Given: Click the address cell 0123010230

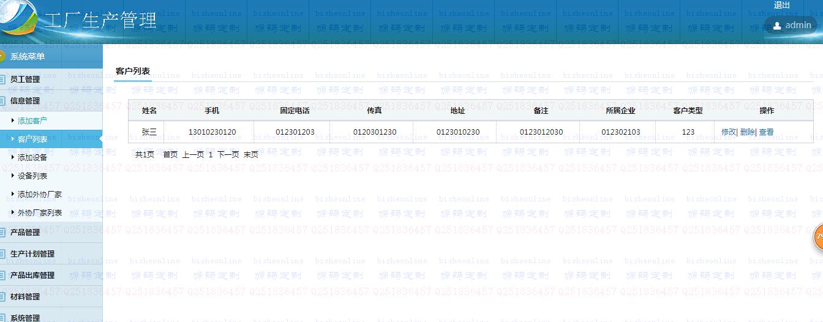Looking at the screenshot, I should click(458, 132).
